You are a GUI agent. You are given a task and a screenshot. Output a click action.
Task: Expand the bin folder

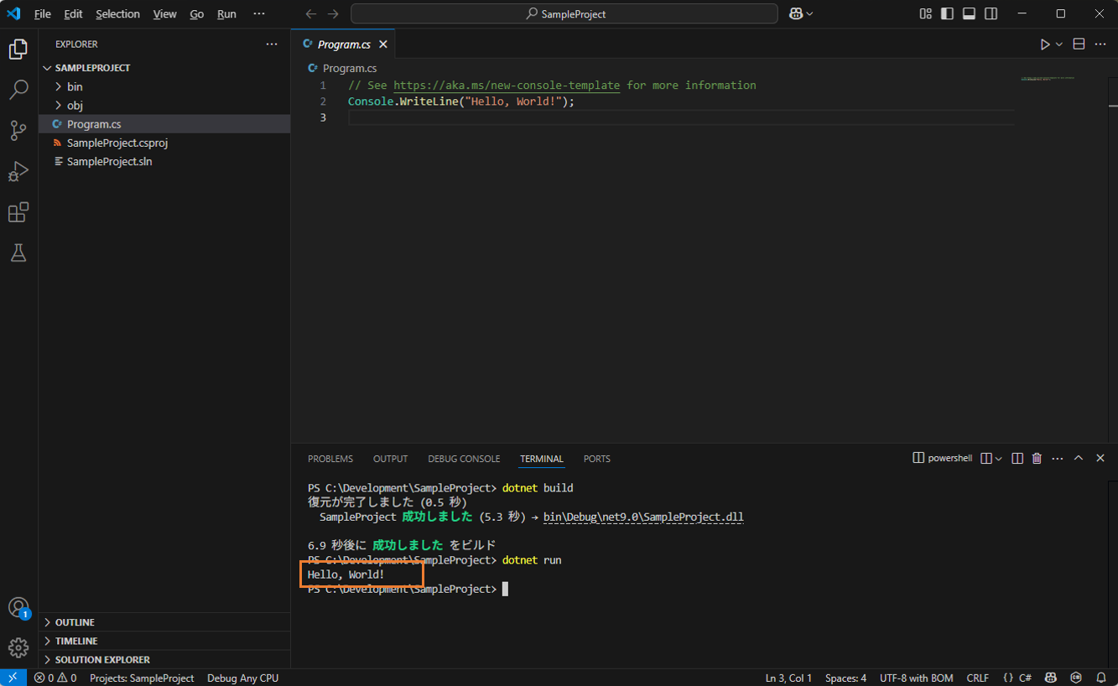75,86
